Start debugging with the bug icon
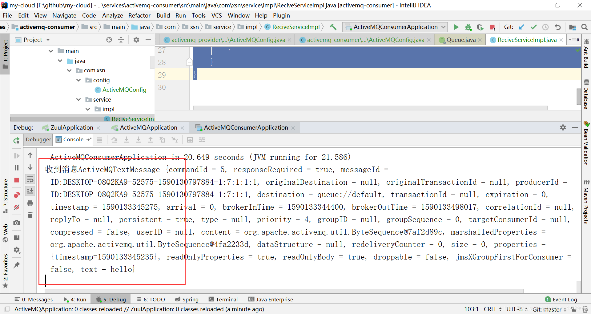 point(468,27)
